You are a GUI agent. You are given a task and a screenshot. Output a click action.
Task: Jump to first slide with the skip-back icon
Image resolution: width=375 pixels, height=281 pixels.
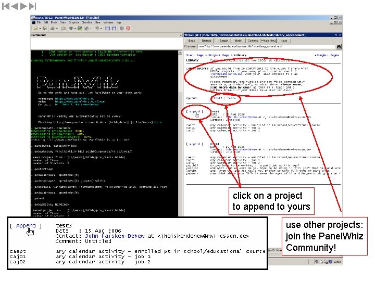6,6
